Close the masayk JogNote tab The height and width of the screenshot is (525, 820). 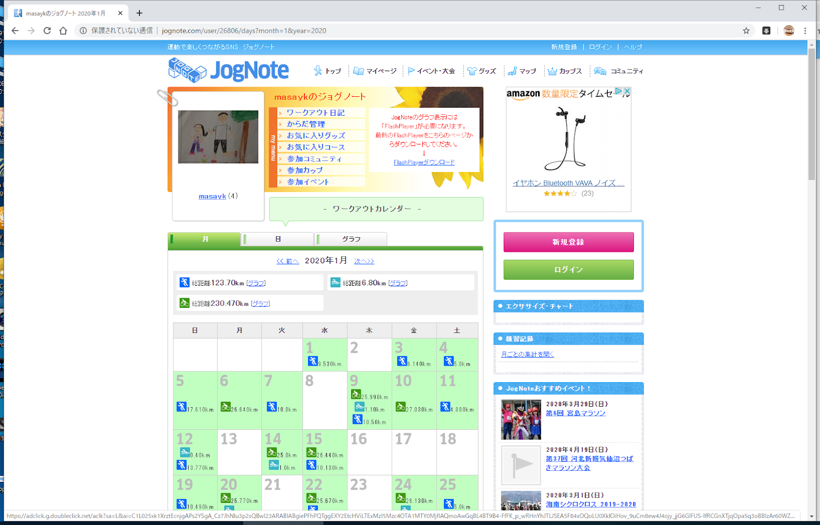point(120,13)
